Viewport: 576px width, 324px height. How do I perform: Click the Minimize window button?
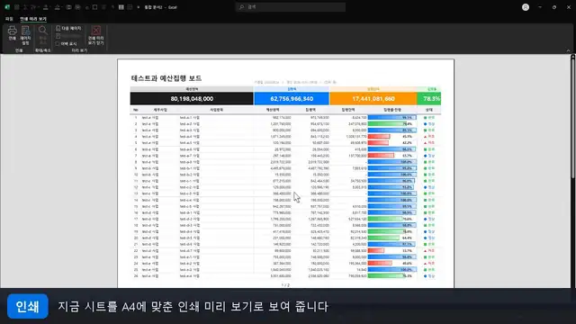540,7
